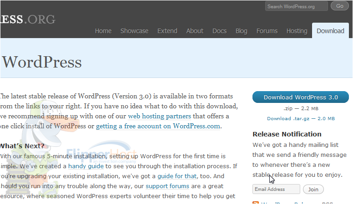Viewport: 353px width, 204px height.
Task: Click the large WordPress page title
Action: coord(42,62)
